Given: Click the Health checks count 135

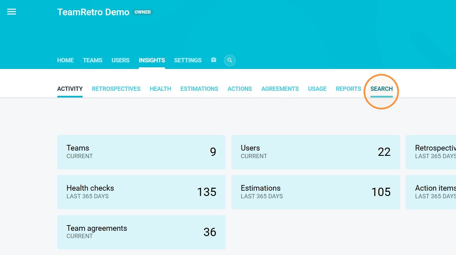Looking at the screenshot, I should click(x=207, y=192).
